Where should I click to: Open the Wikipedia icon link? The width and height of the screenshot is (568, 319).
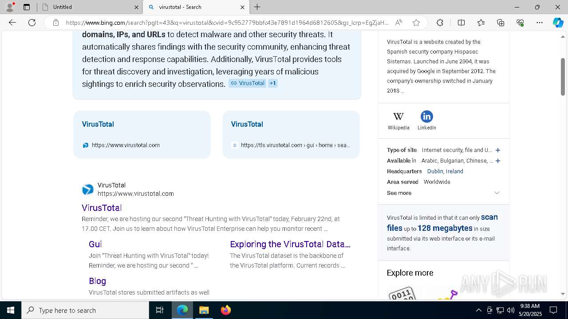tap(398, 121)
